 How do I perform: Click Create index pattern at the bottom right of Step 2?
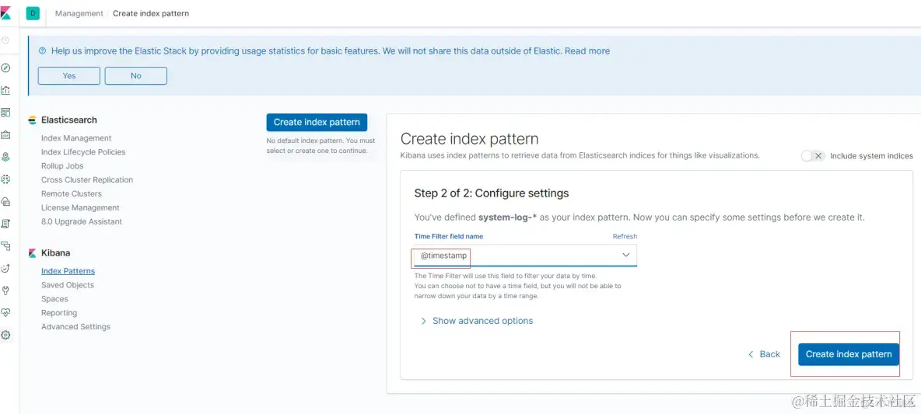pyautogui.click(x=849, y=354)
